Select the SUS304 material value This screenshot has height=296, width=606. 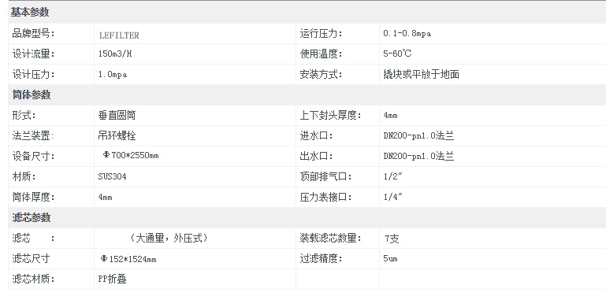click(112, 176)
